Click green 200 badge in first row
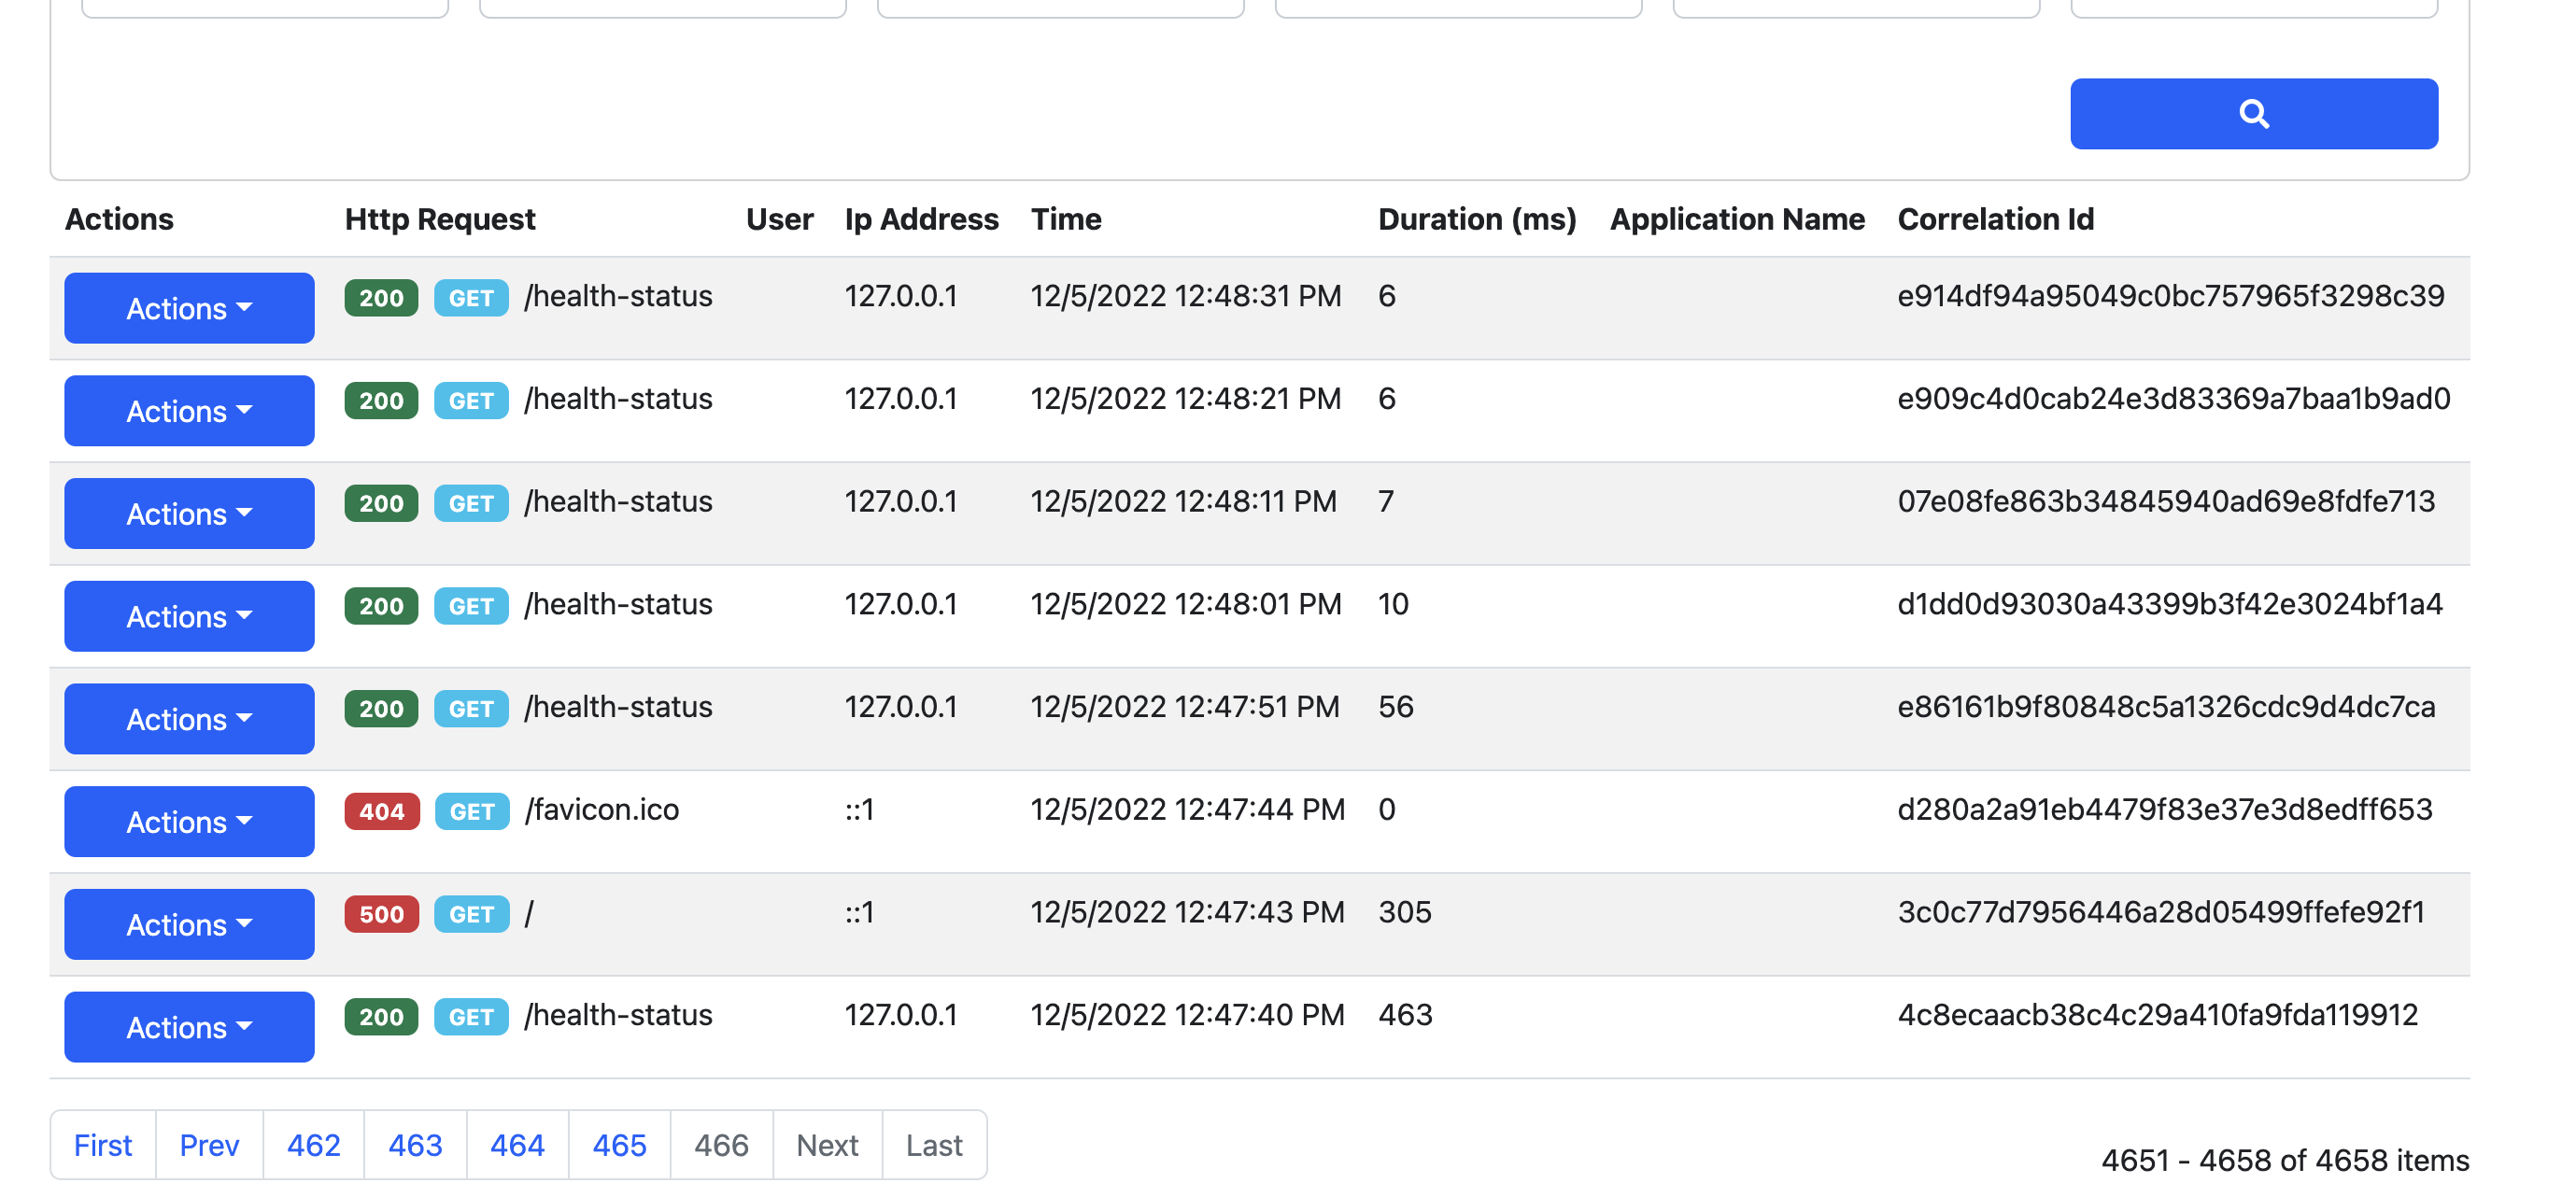Image resolution: width=2576 pixels, height=1197 pixels. coord(381,298)
